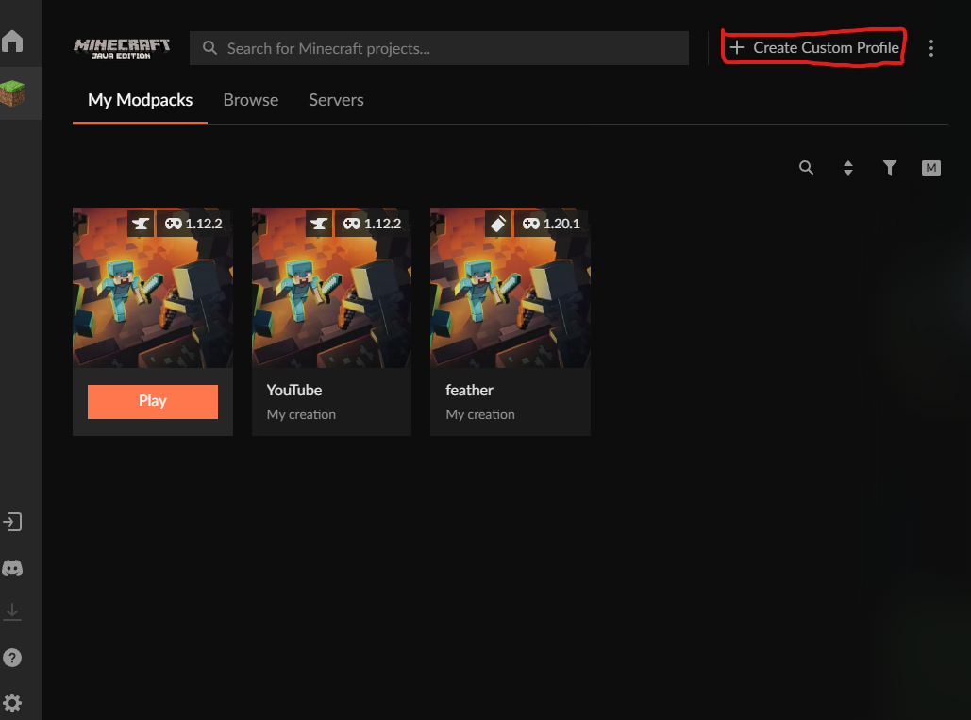Switch to the Browse tab
This screenshot has width=971, height=720.
[251, 100]
